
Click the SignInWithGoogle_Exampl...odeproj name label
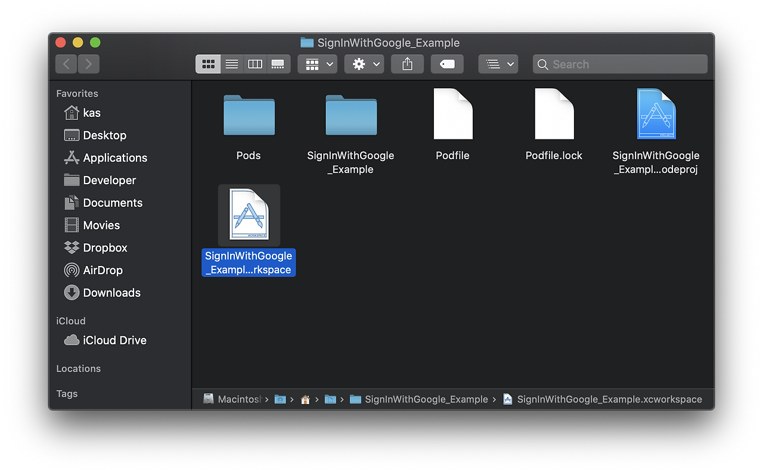point(656,163)
